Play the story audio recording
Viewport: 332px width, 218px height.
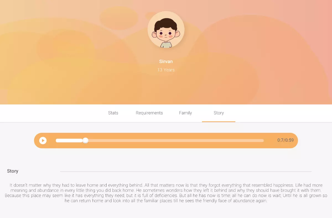[43, 141]
